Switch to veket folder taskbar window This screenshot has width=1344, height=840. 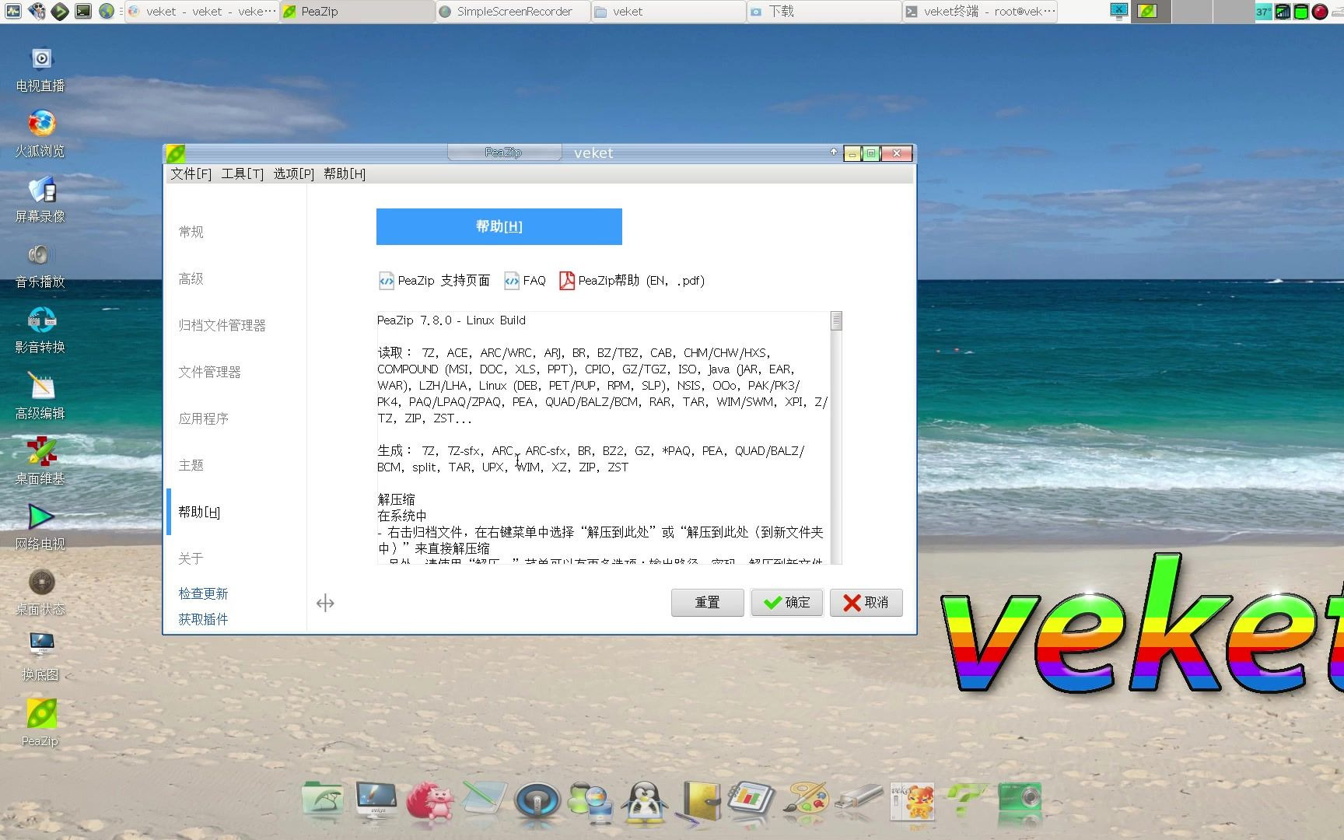point(669,12)
